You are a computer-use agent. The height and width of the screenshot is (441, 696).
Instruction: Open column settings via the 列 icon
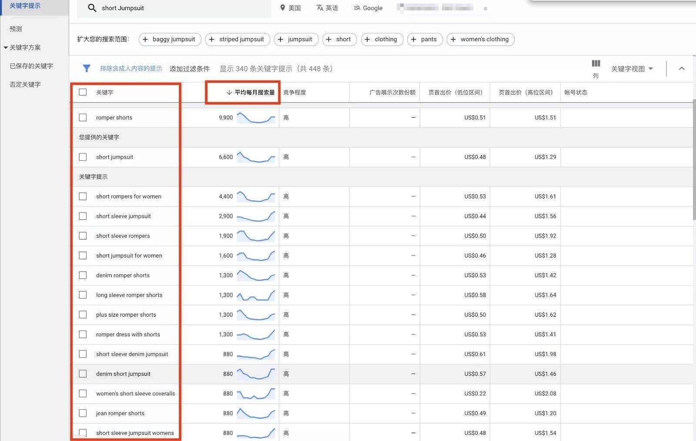pos(596,66)
